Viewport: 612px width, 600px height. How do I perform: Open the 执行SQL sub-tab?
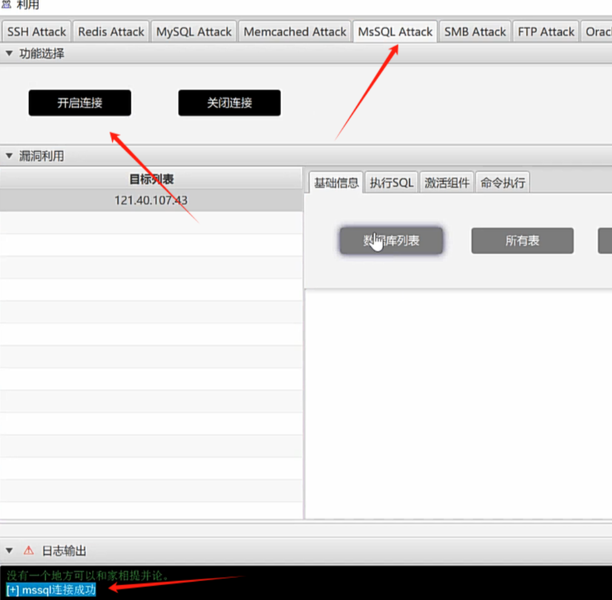392,183
